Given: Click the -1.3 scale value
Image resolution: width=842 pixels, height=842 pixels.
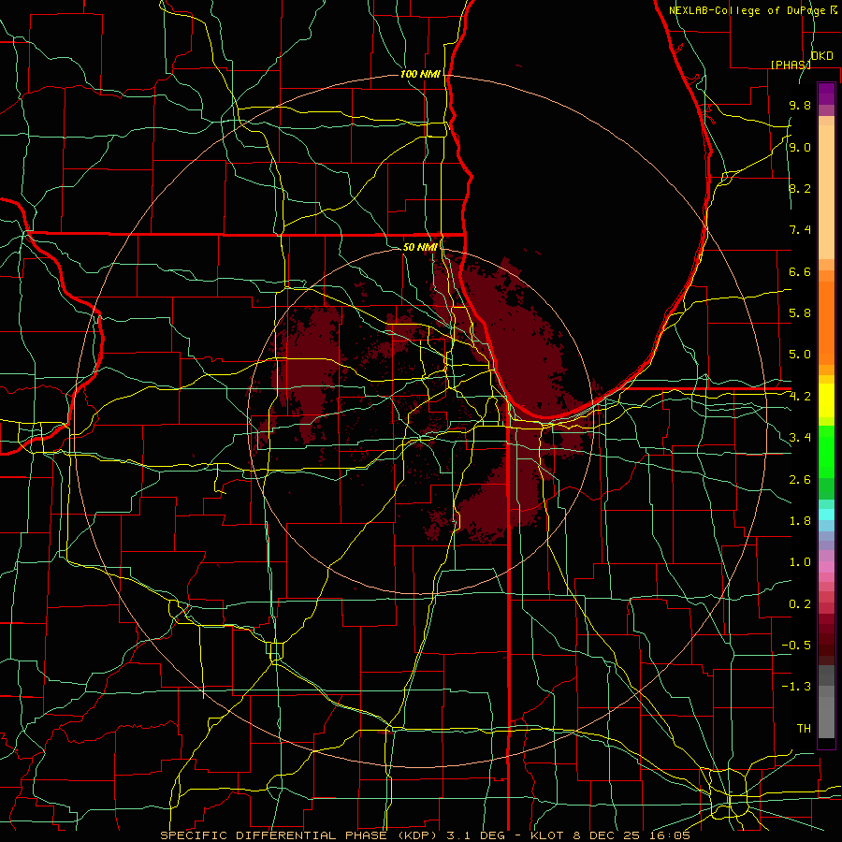Looking at the screenshot, I should click(796, 687).
